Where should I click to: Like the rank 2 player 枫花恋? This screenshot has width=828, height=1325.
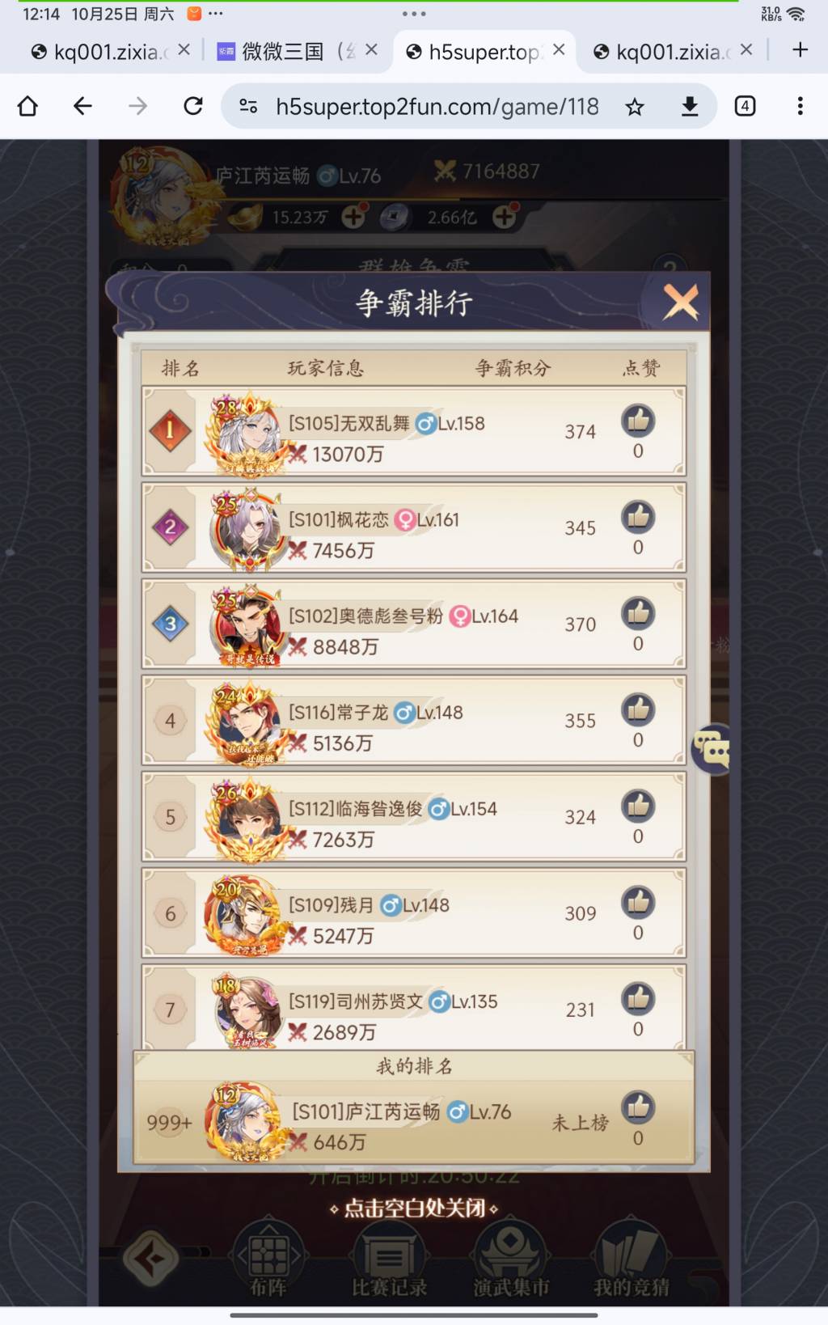638,517
